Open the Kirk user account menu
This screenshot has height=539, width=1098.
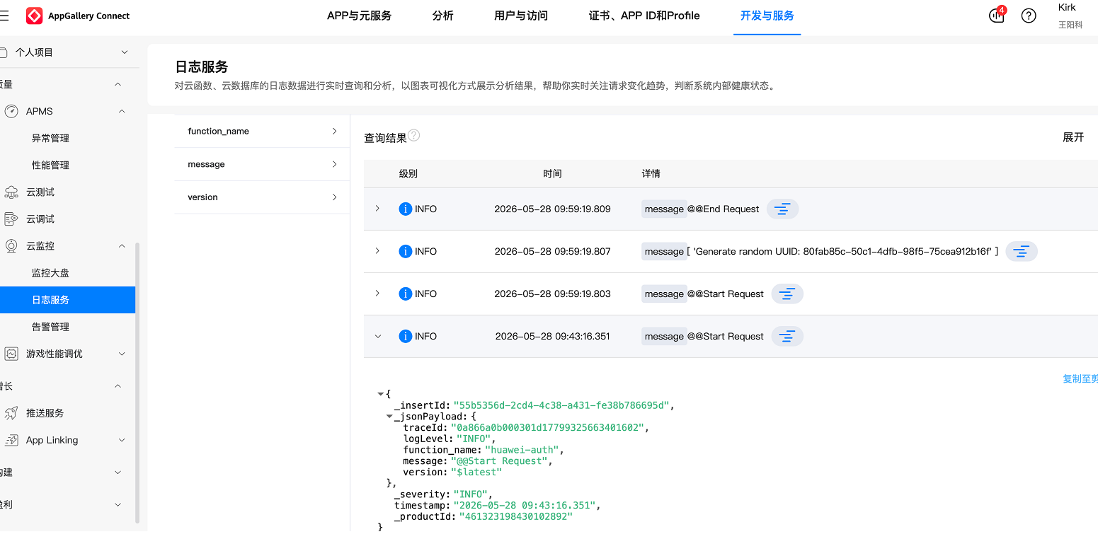(1070, 16)
